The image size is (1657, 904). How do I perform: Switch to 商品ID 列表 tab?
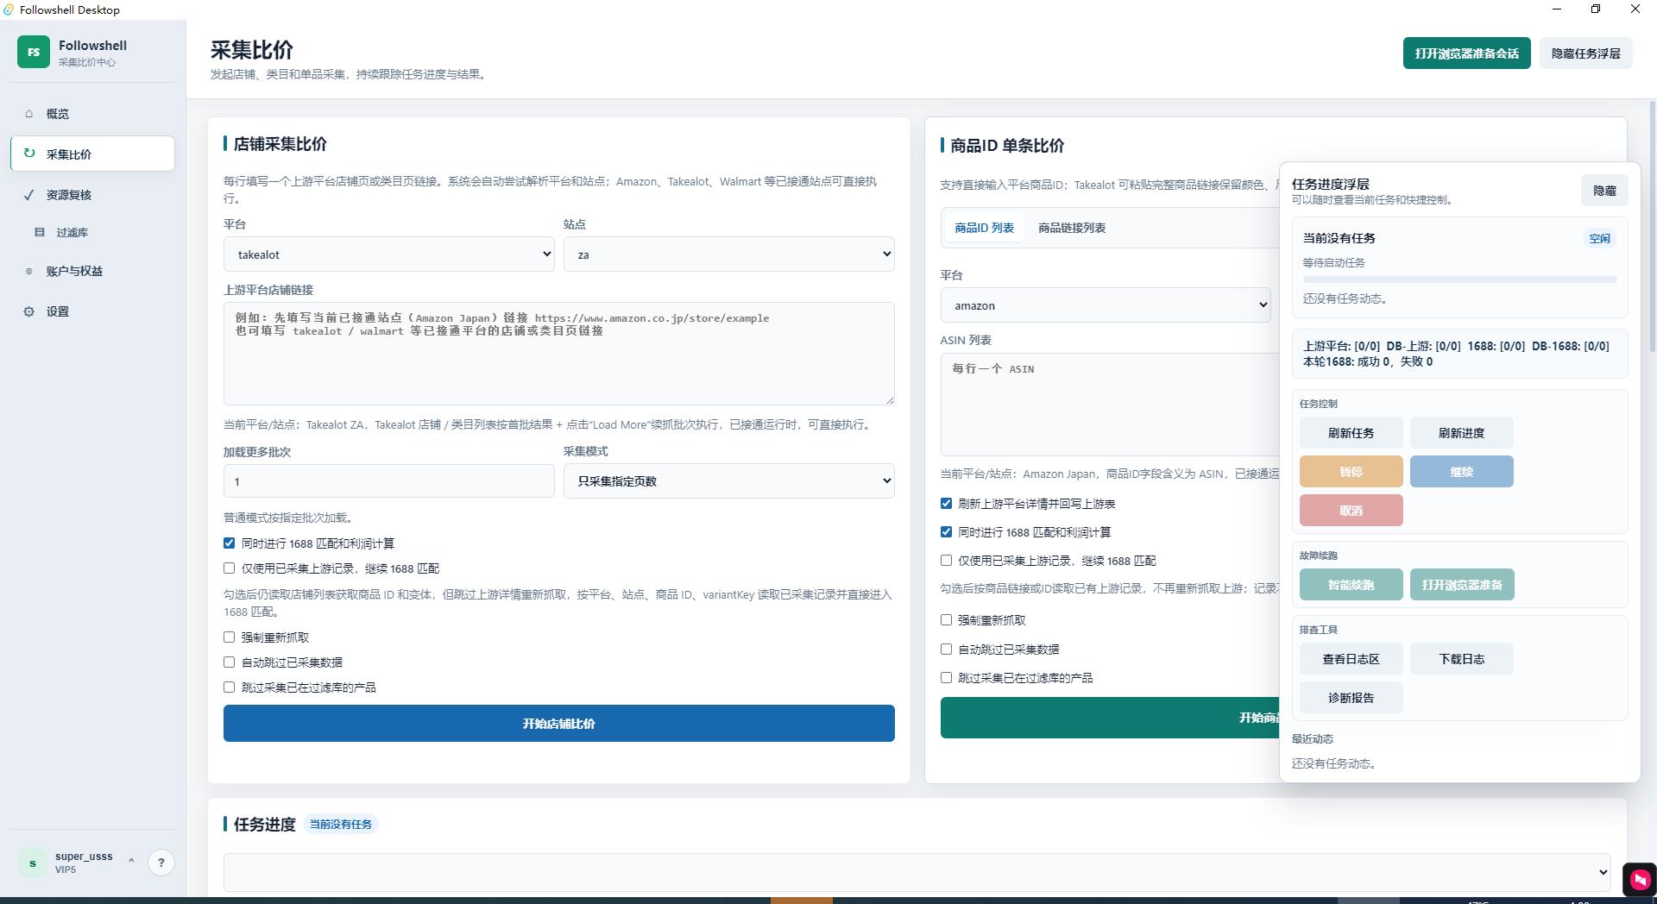[x=984, y=228]
